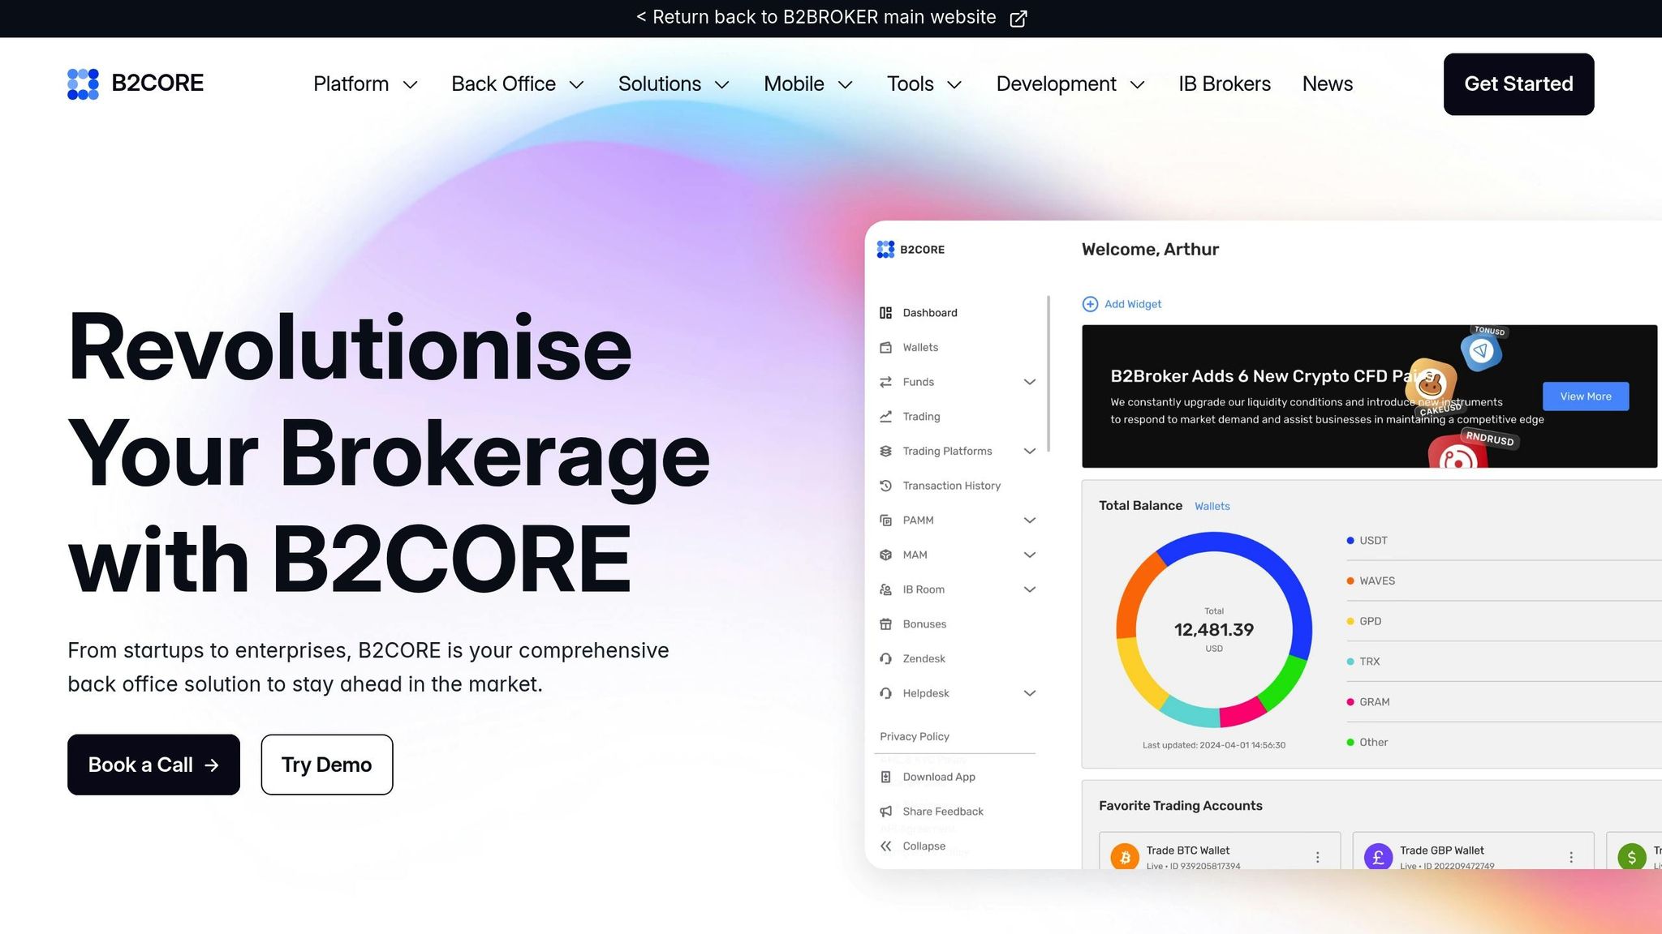Click the Add Widget link
This screenshot has height=934, width=1662.
(x=1133, y=304)
